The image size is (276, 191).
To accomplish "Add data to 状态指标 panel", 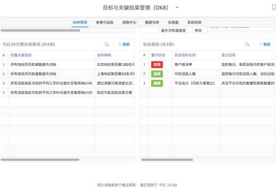I will pos(265,44).
